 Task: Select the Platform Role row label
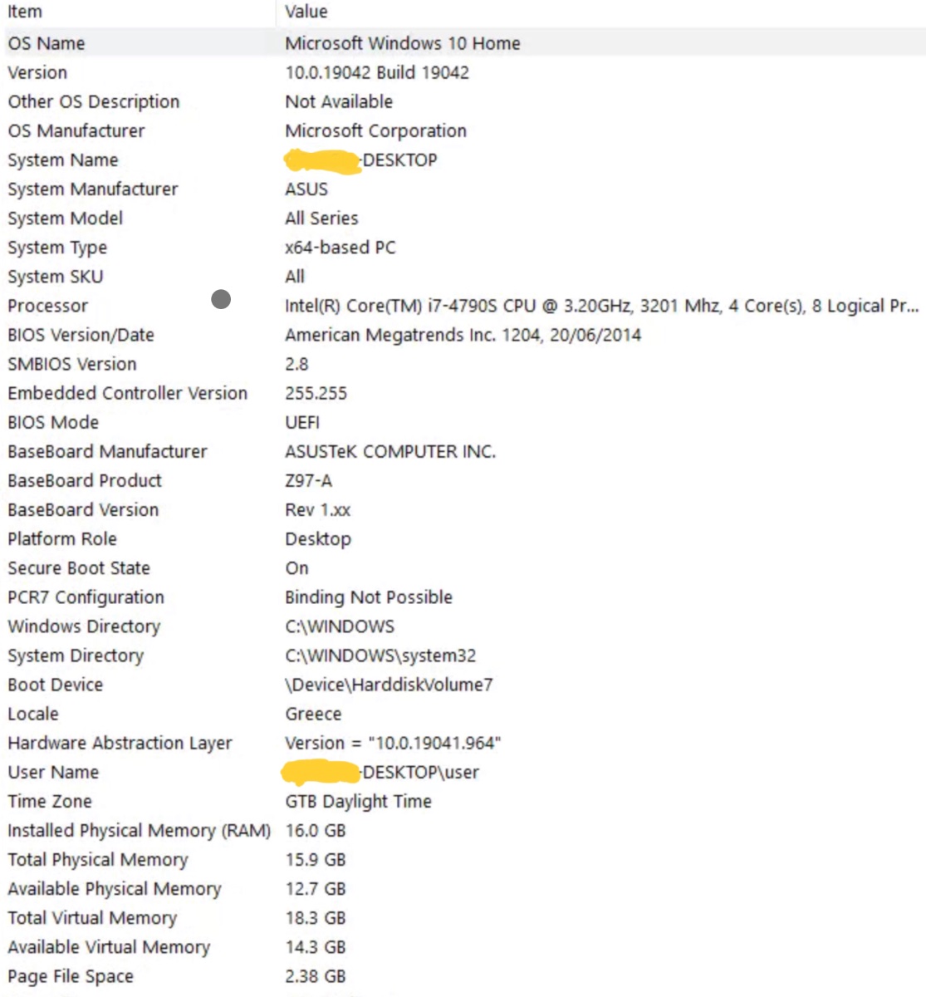(62, 538)
